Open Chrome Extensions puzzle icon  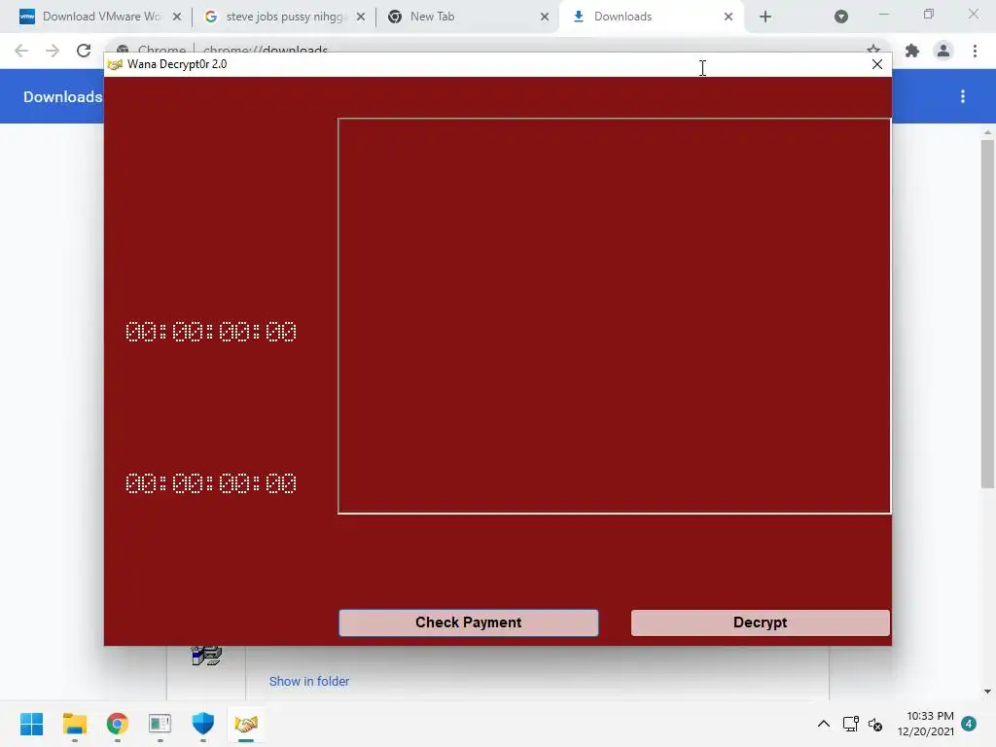(x=912, y=51)
